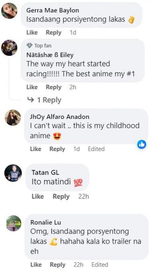This screenshot has width=158, height=280.
Task: Like Tatan GL's comment
Action: pyautogui.click(x=37, y=197)
